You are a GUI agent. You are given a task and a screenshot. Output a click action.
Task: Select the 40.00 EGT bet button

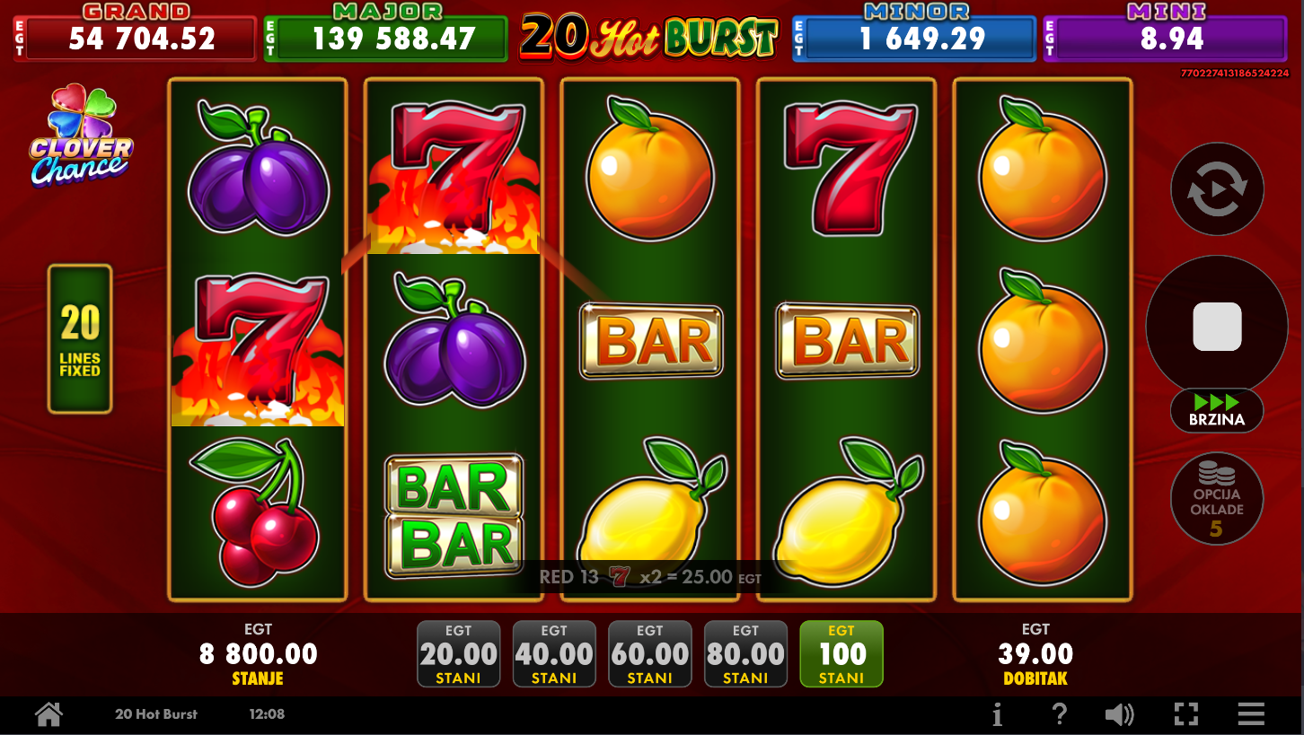pyautogui.click(x=554, y=654)
